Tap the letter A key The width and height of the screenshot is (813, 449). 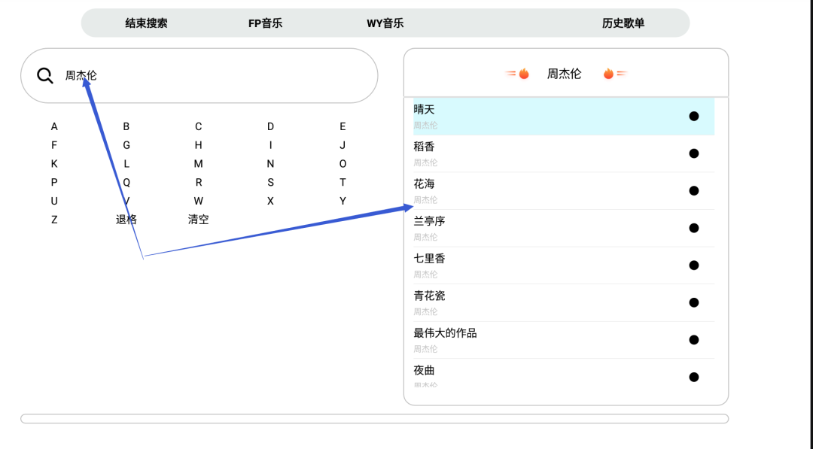point(54,126)
